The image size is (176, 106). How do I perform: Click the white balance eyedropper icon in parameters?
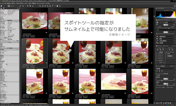[157, 41]
